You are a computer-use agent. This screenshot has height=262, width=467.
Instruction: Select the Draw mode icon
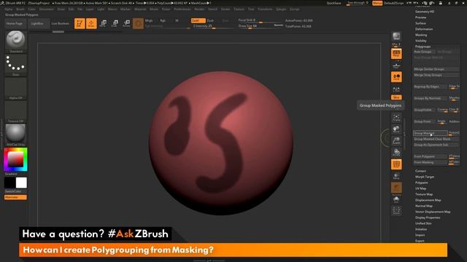coord(91,23)
